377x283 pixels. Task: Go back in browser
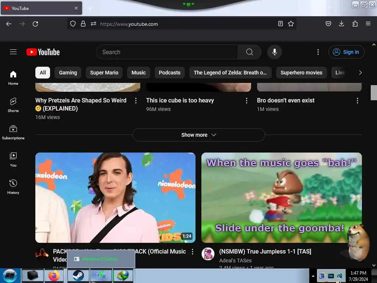pyautogui.click(x=9, y=24)
